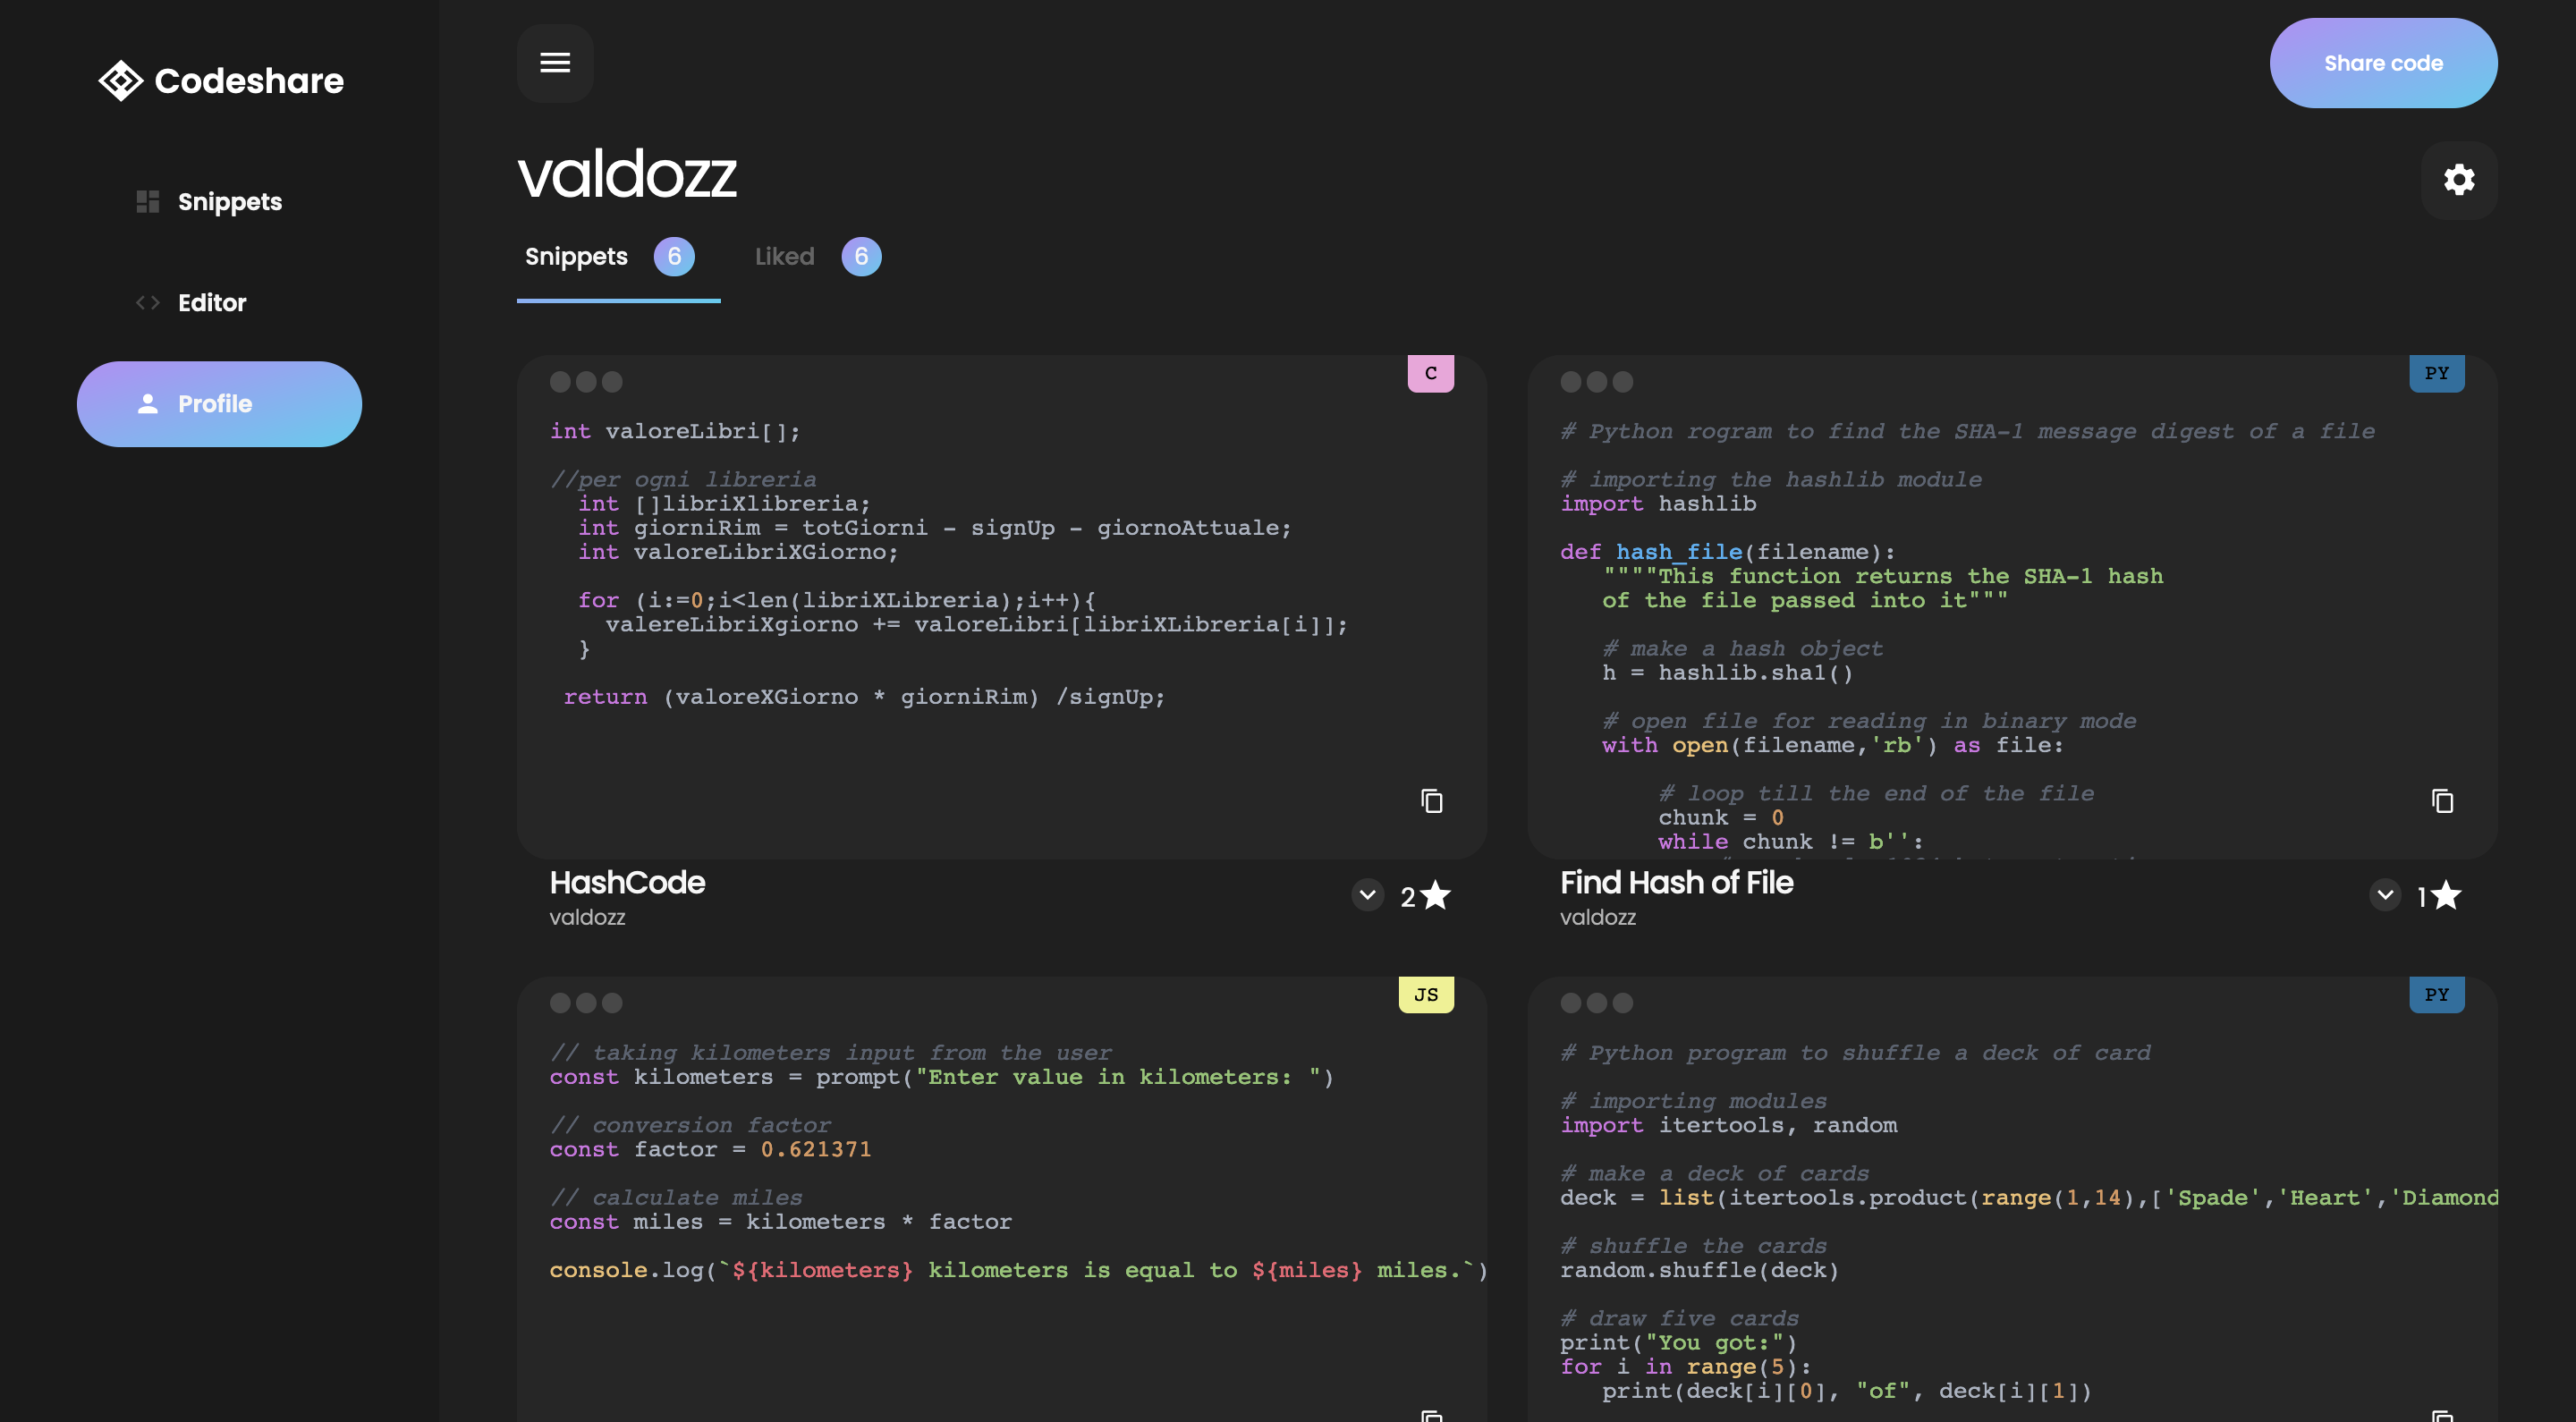This screenshot has height=1422, width=2576.
Task: Open the Editor from the sidebar
Action: [x=211, y=302]
